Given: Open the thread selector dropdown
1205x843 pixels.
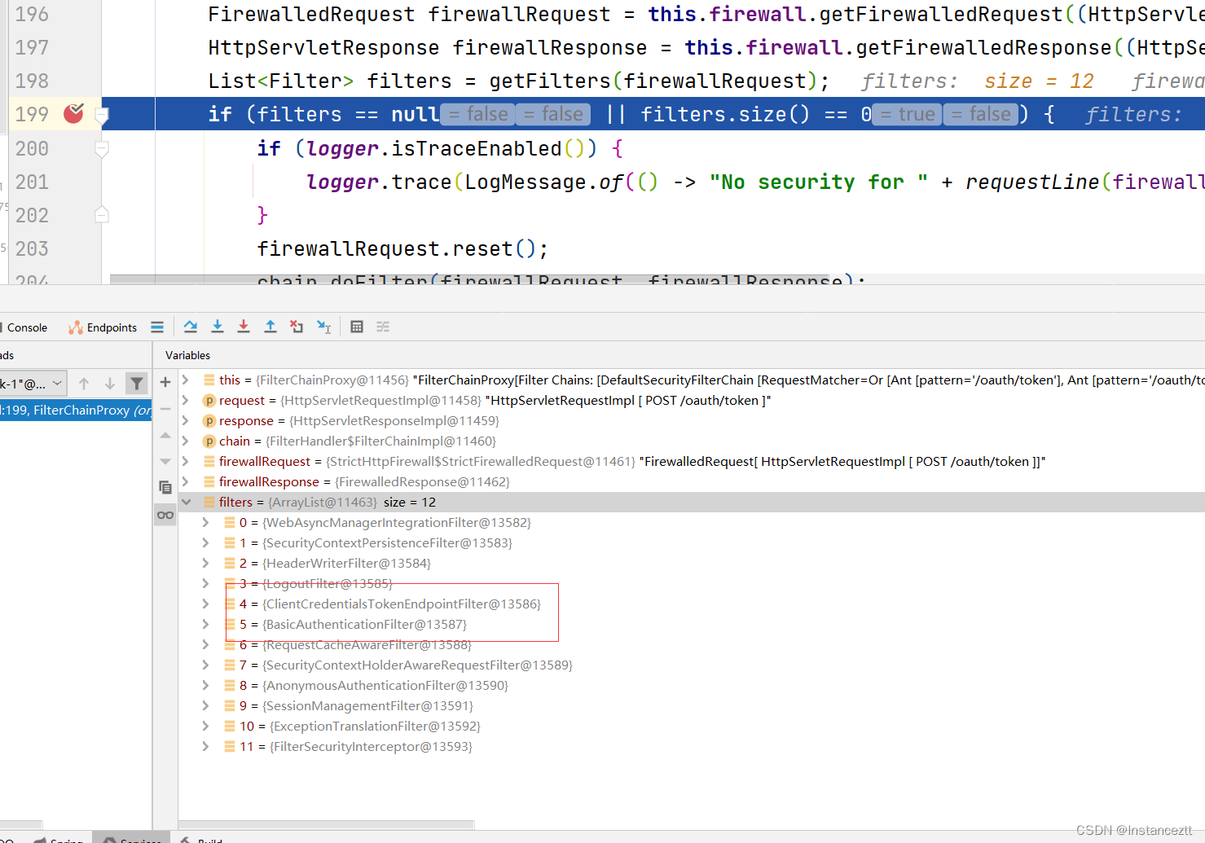Looking at the screenshot, I should [x=33, y=383].
